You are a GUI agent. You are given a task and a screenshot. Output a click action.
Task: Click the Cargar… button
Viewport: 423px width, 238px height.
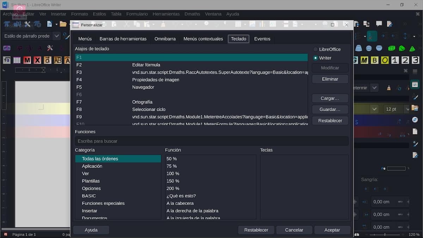click(x=330, y=98)
